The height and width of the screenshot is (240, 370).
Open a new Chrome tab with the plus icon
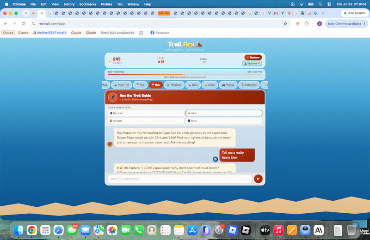click(x=323, y=13)
